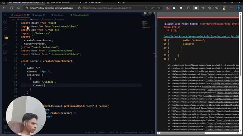Open the terminal-style icon in the activity bar

click(5, 59)
